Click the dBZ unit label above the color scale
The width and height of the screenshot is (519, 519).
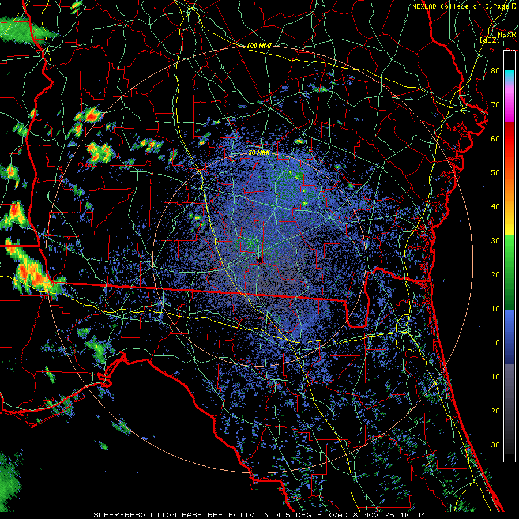[490, 40]
